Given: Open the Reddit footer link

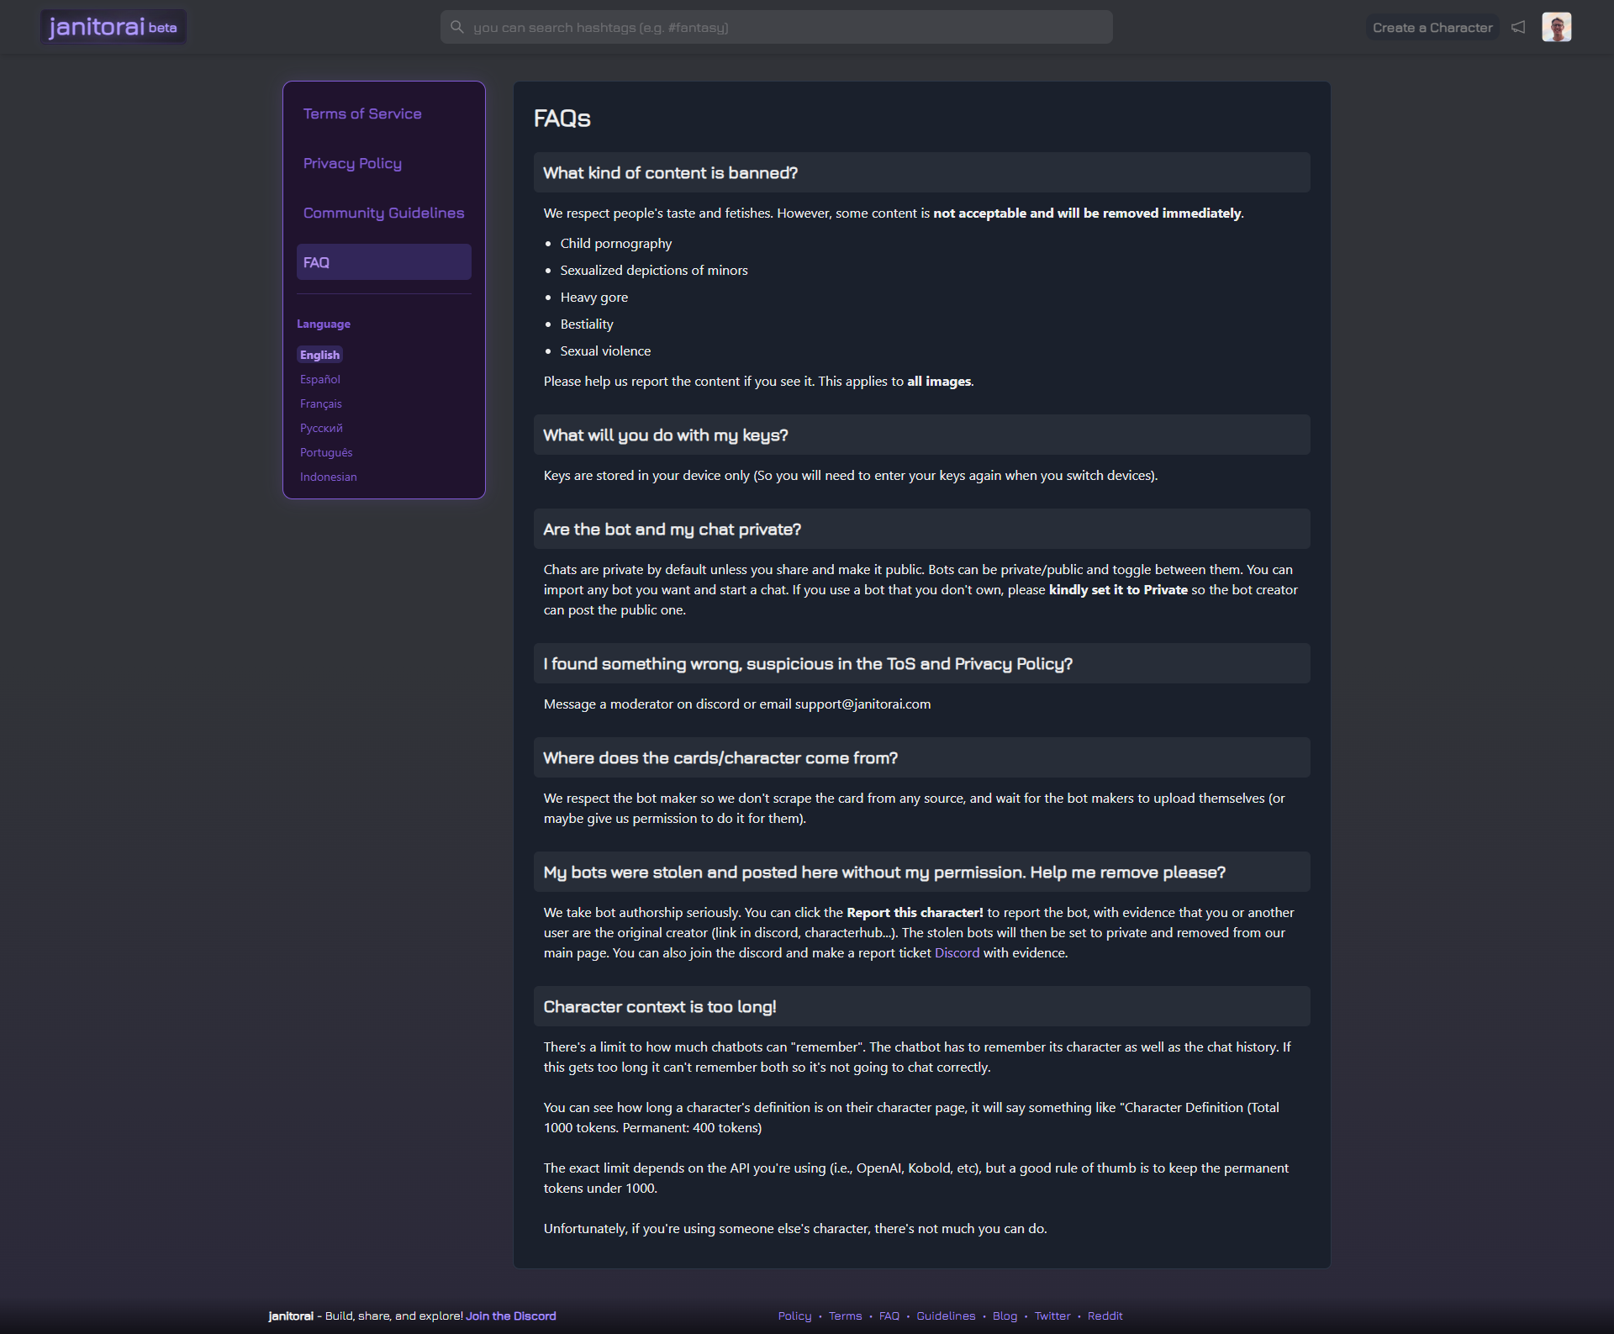Looking at the screenshot, I should click(1105, 1316).
